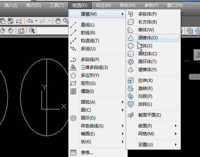Select the 圆锥体(O) cone modeling icon
The height and width of the screenshot is (157, 200).
pos(131,38)
